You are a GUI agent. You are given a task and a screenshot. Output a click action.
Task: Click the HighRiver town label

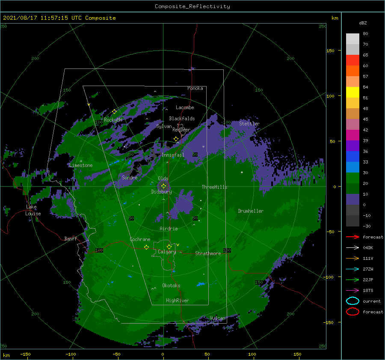178,300
